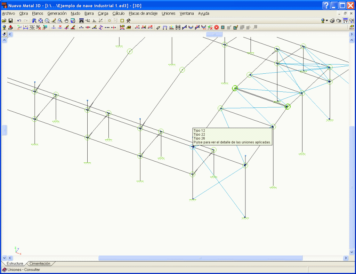The image size is (356, 274).
Task: Select the pan hand tool
Action: [x=66, y=21]
